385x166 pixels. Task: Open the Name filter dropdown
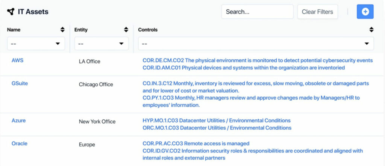pyautogui.click(x=36, y=44)
